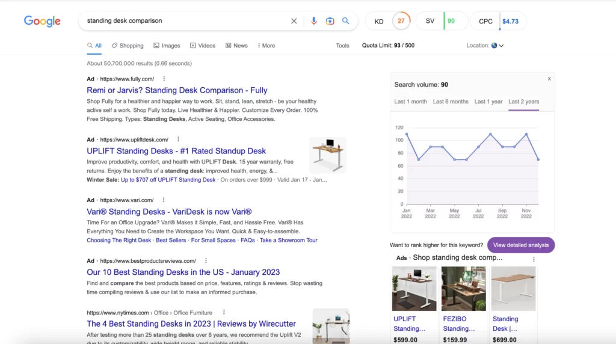Close the Search volume panel
Viewport: 616px width, 344px height.
[549, 79]
